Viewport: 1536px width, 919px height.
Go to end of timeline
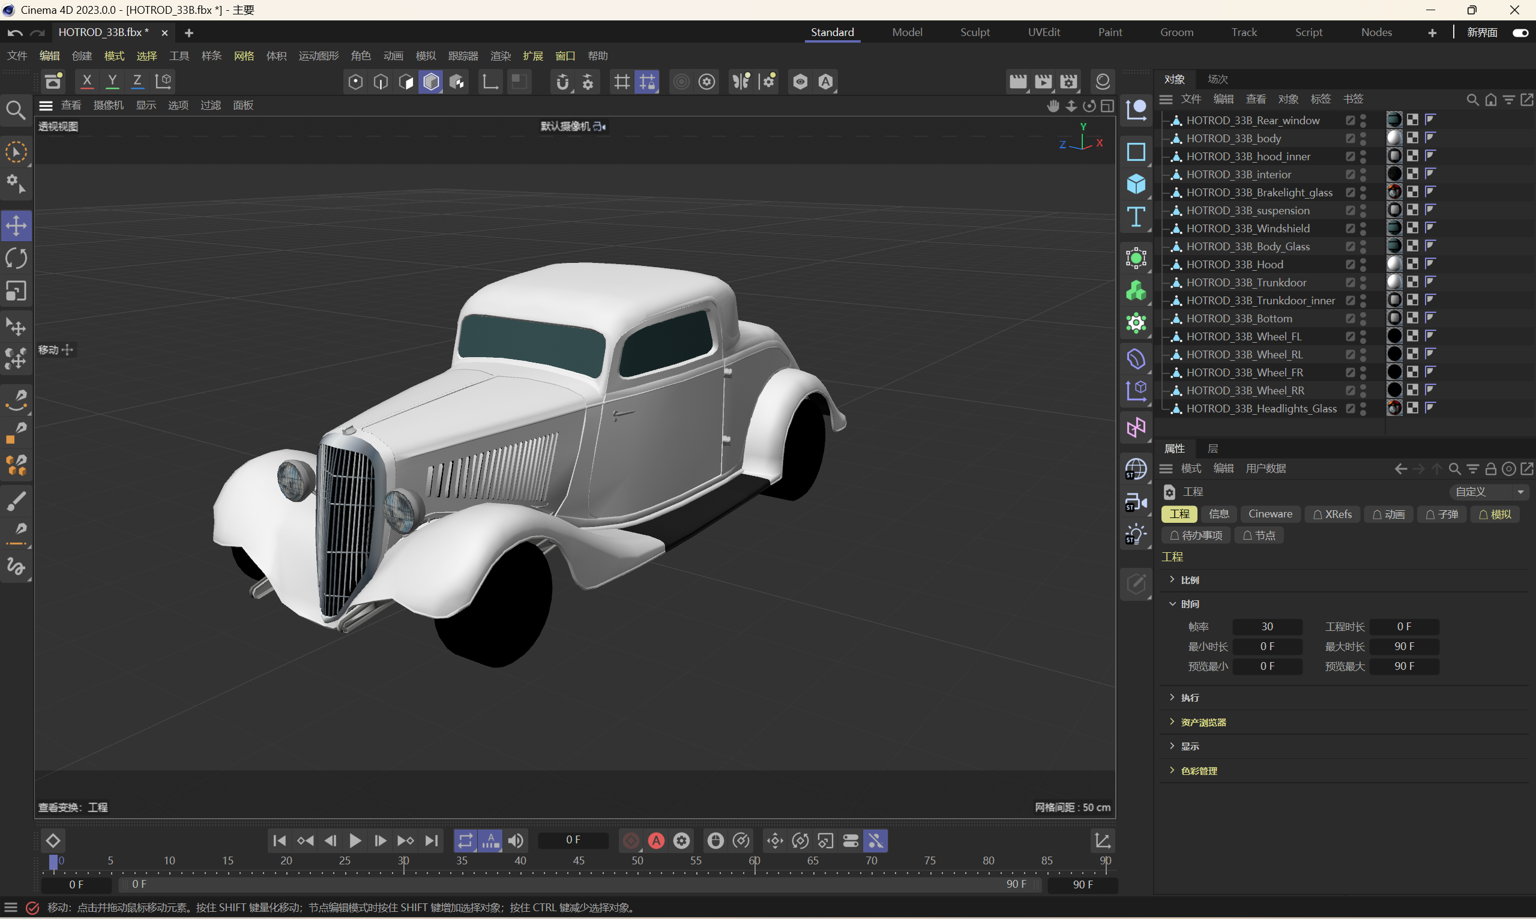pyautogui.click(x=432, y=840)
